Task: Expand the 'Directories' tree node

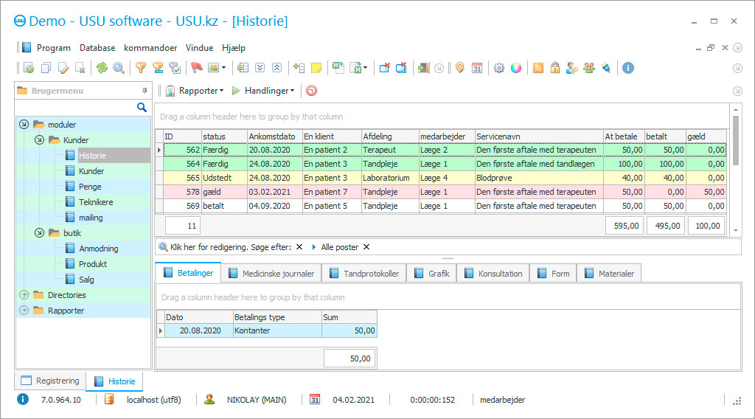Action: 24,295
